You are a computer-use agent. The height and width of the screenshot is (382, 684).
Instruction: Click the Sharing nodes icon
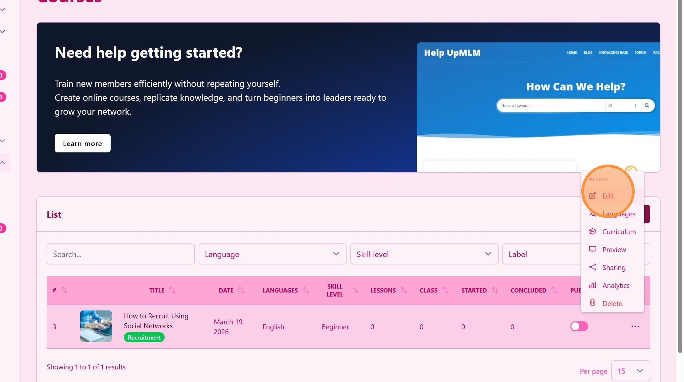[593, 267]
